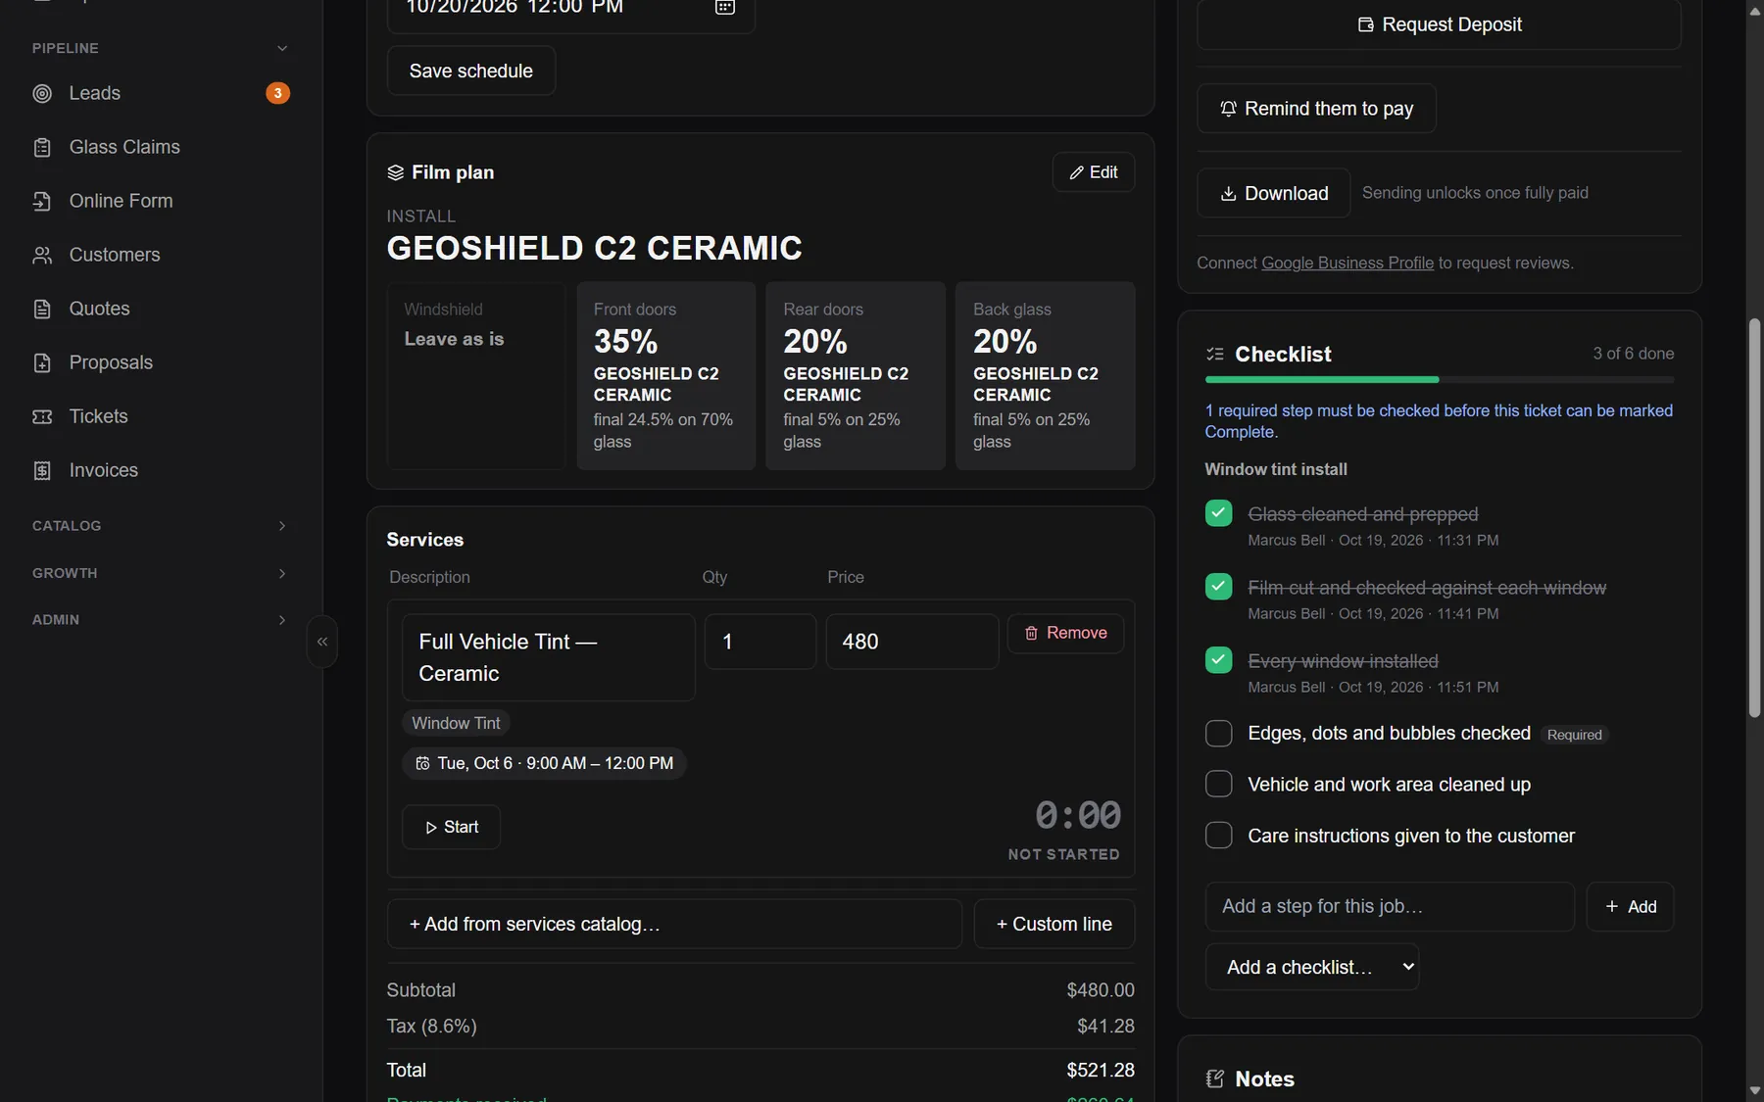Expand the ADMIN section
The height and width of the screenshot is (1102, 1764).
pyautogui.click(x=161, y=620)
